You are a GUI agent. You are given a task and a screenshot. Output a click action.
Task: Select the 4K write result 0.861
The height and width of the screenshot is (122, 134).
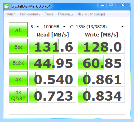(101, 79)
